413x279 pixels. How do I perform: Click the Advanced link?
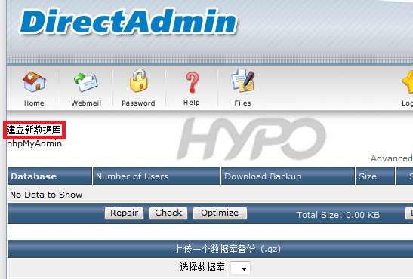tap(392, 158)
